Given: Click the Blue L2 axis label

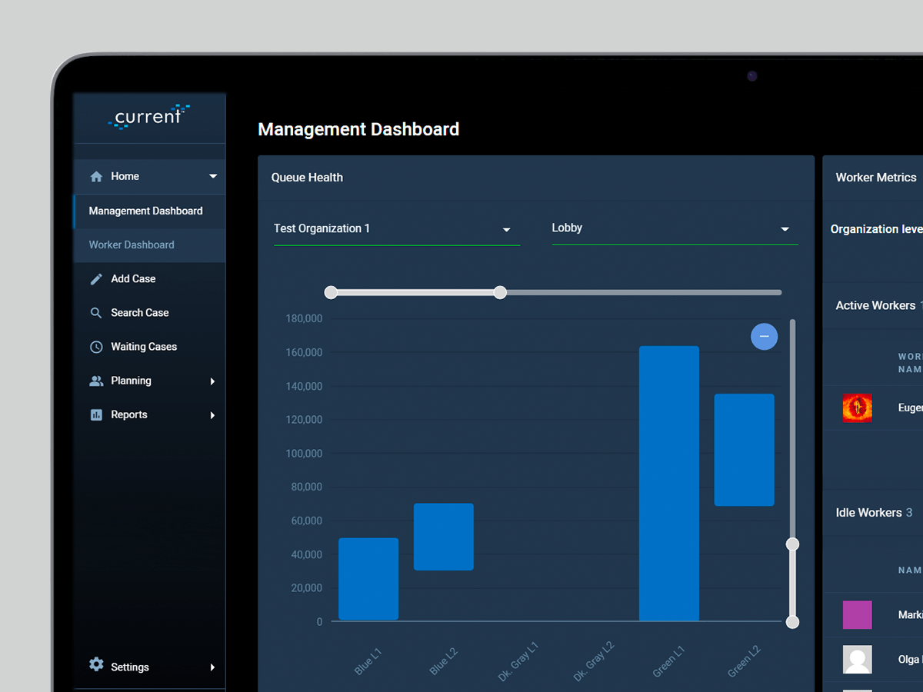Looking at the screenshot, I should (444, 661).
